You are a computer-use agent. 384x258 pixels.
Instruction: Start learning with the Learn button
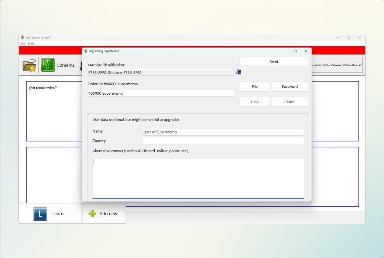pos(58,214)
